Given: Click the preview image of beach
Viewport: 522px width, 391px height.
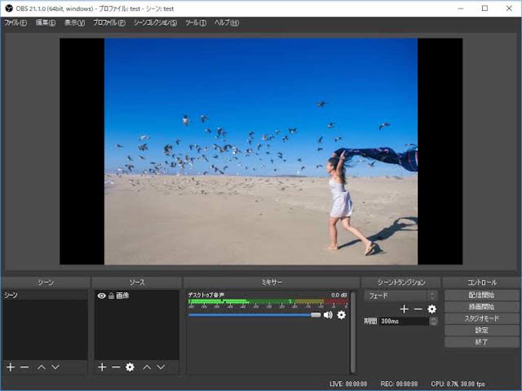Looking at the screenshot, I should 261,151.
